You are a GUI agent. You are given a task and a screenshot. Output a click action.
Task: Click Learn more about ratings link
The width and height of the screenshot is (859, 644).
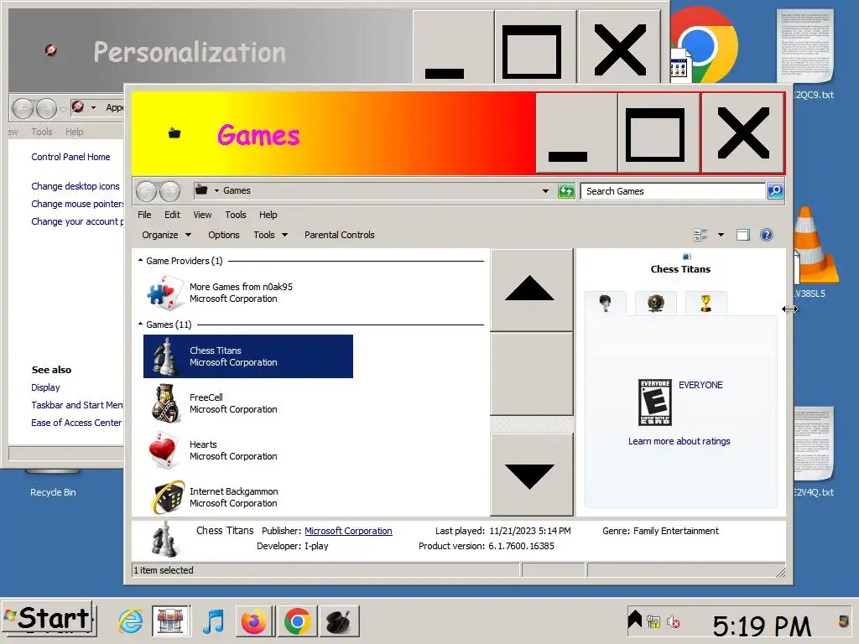pyautogui.click(x=679, y=441)
